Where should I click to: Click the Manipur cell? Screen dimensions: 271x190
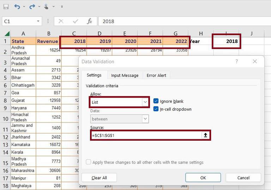23,178
